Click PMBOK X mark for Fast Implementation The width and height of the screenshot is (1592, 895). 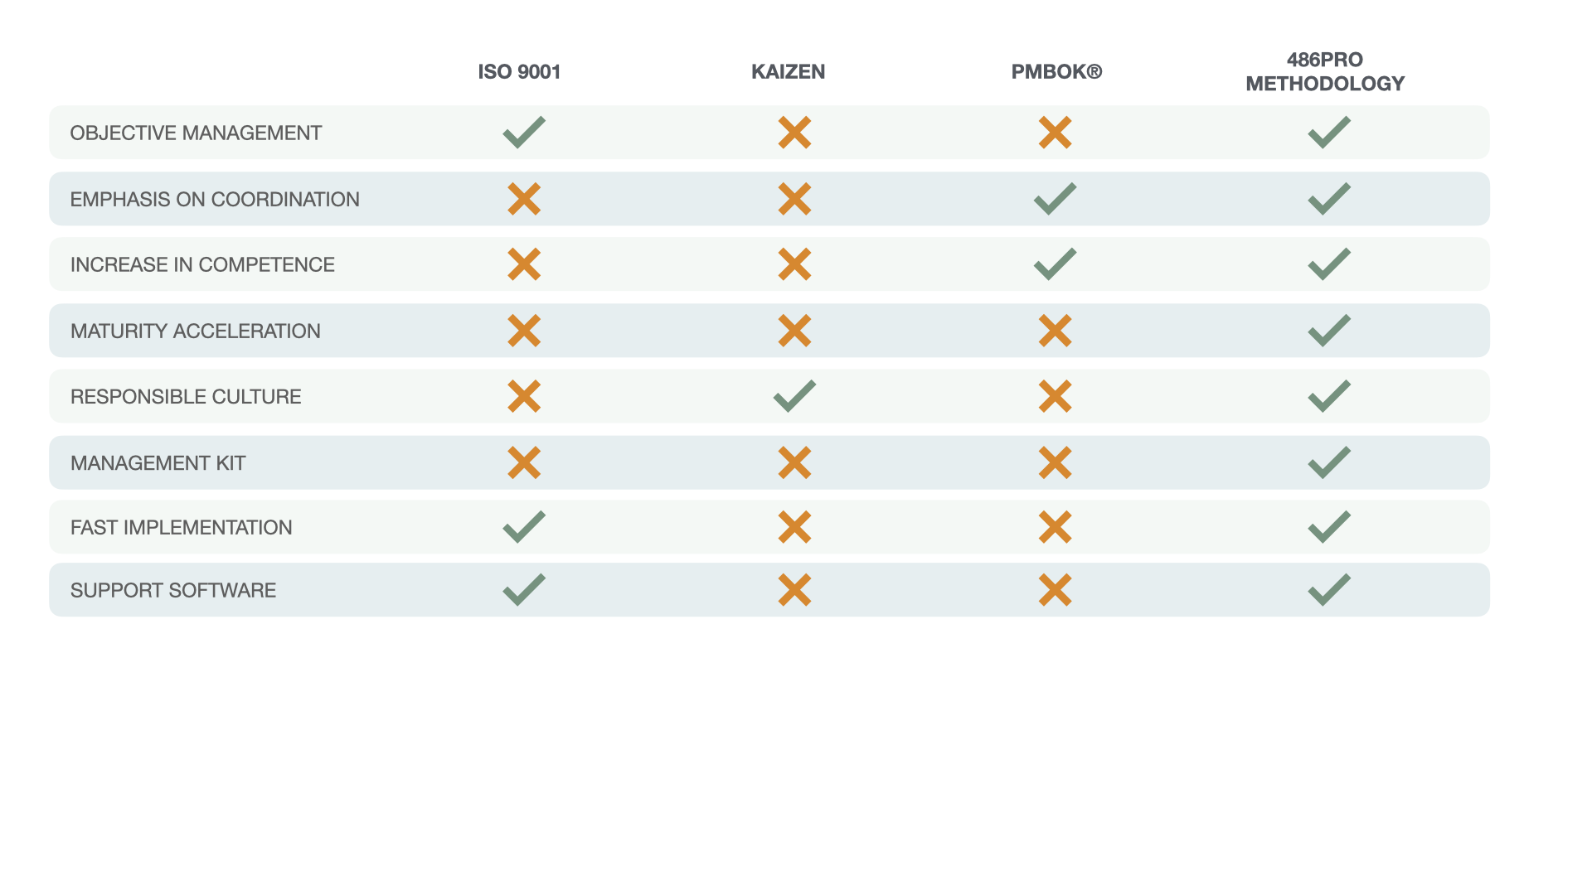coord(1055,527)
